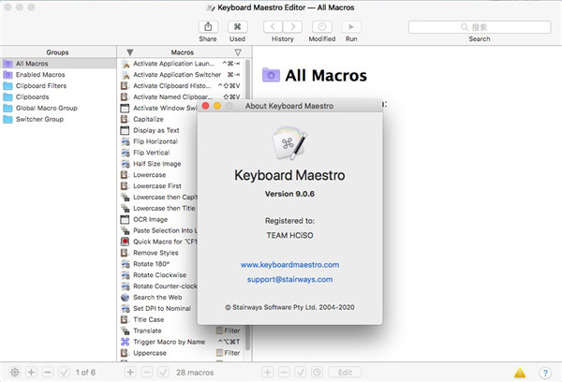This screenshot has width=562, height=382.
Task: Select the Switcher Group folder
Action: 58,119
